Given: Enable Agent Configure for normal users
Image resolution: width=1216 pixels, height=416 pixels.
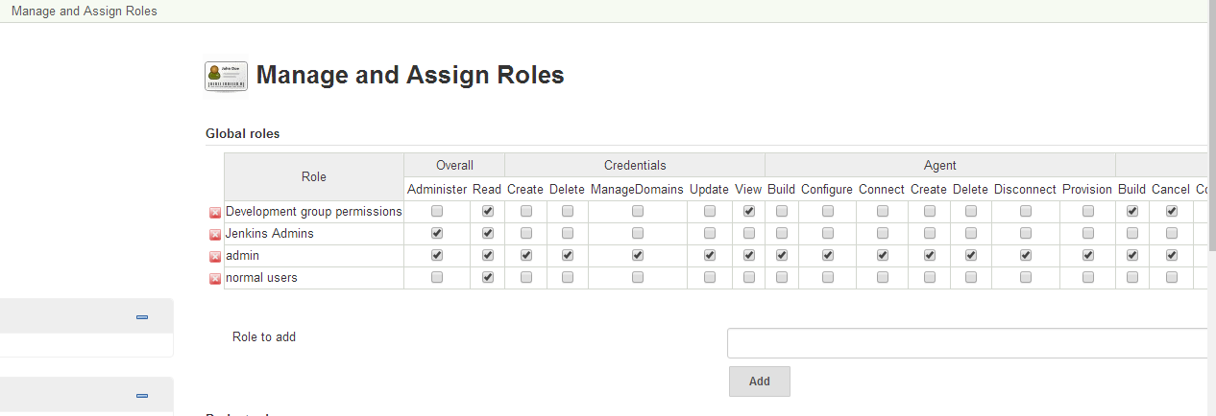Looking at the screenshot, I should (x=827, y=277).
